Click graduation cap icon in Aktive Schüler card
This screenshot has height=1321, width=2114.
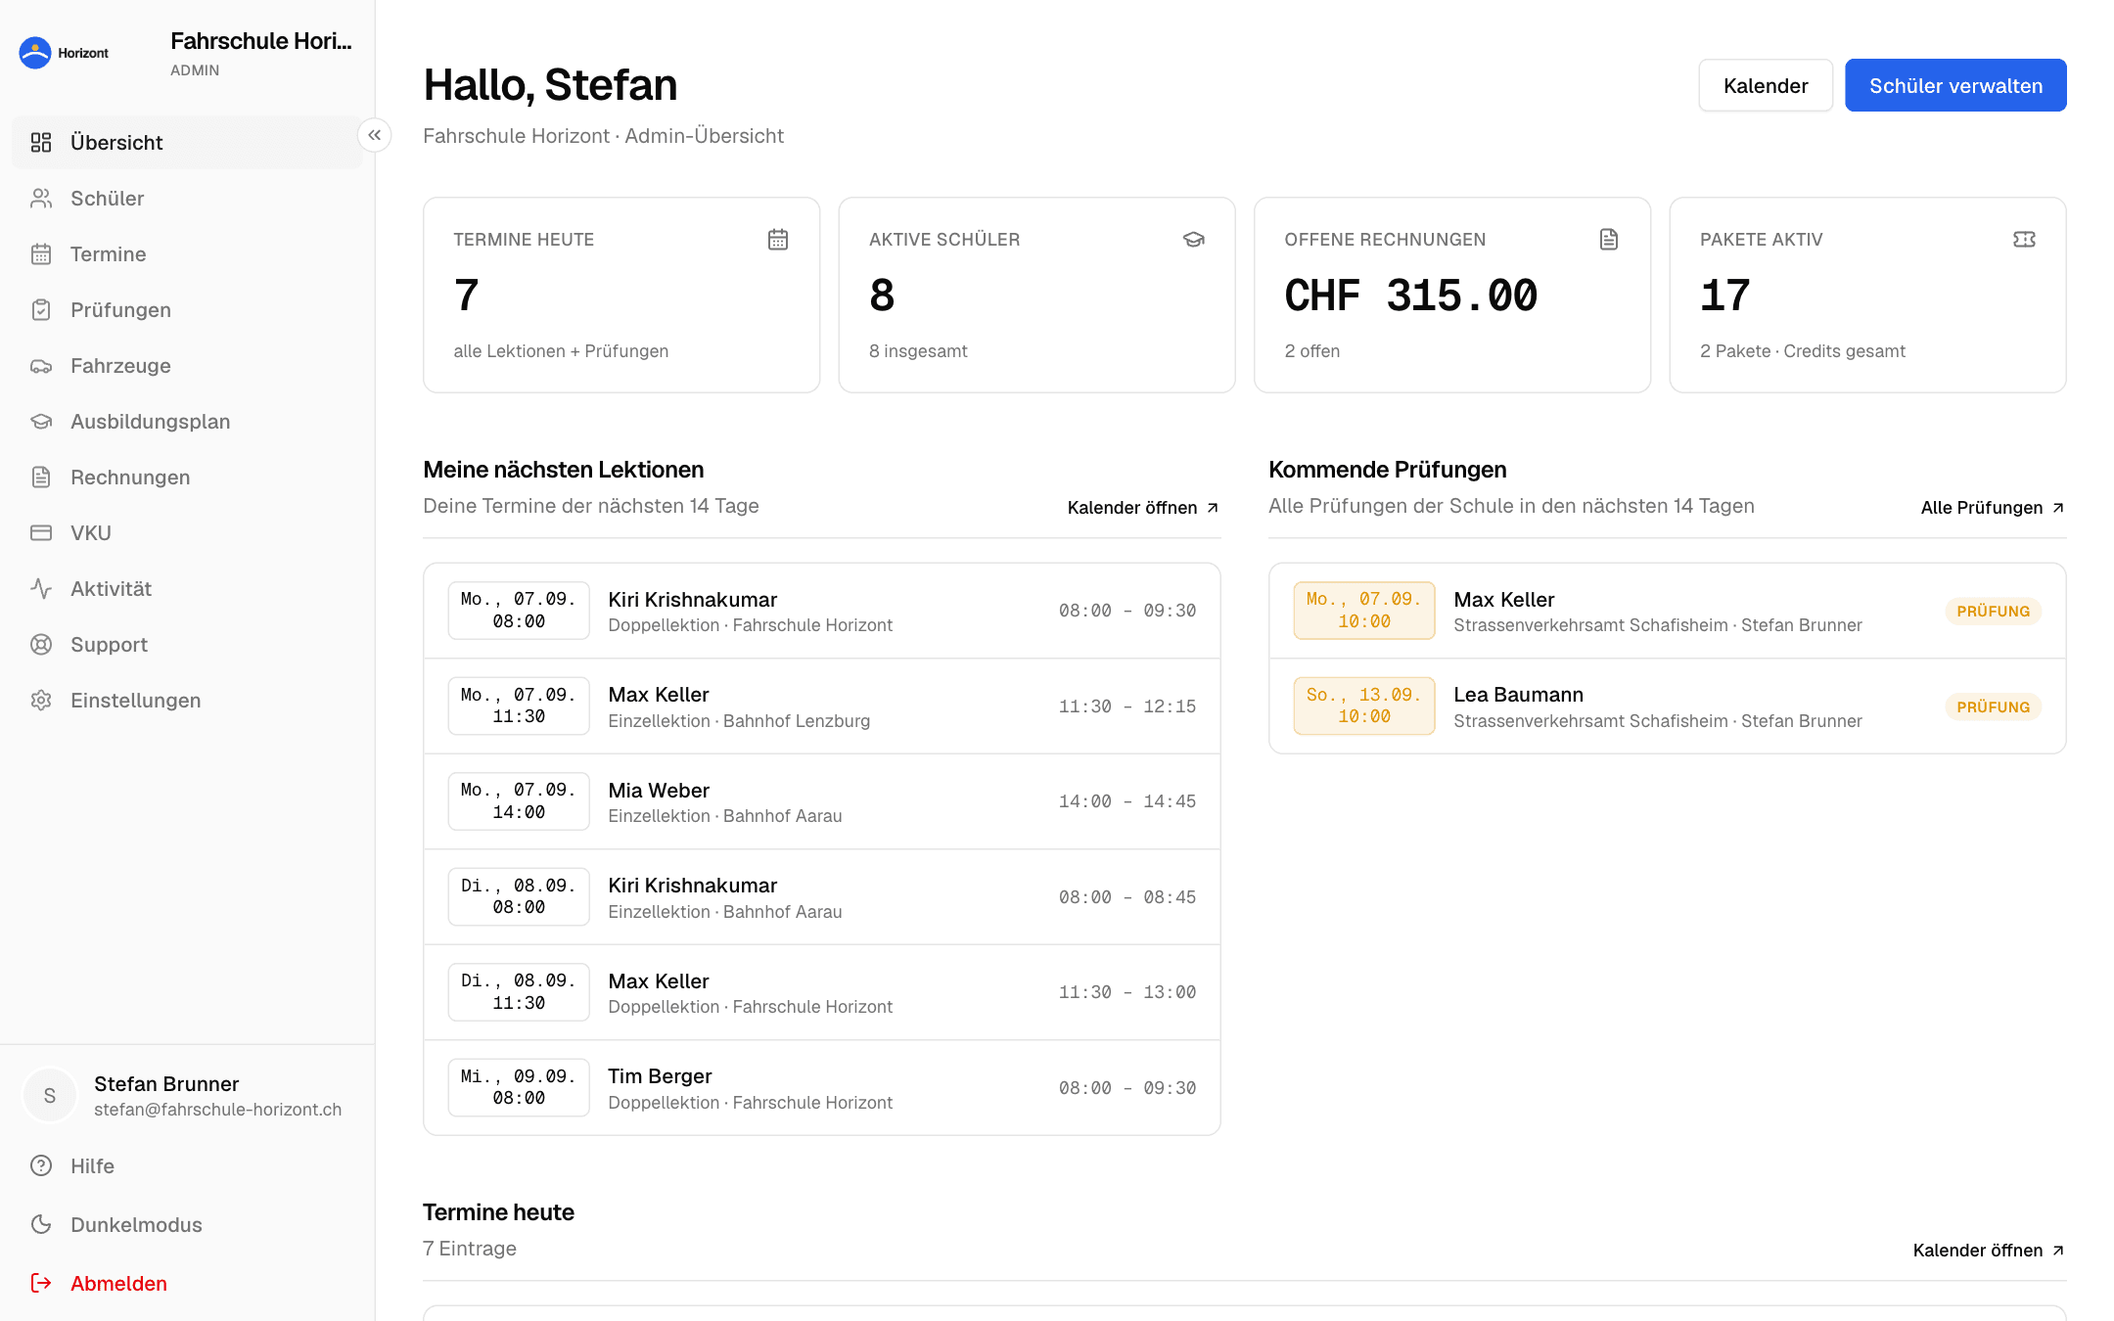tap(1194, 240)
